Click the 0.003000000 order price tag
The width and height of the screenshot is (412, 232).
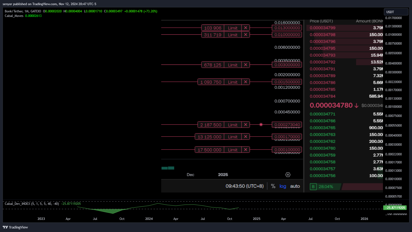[287, 65]
